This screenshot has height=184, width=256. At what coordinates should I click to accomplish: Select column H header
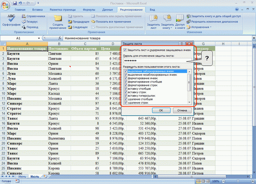pos(223,44)
